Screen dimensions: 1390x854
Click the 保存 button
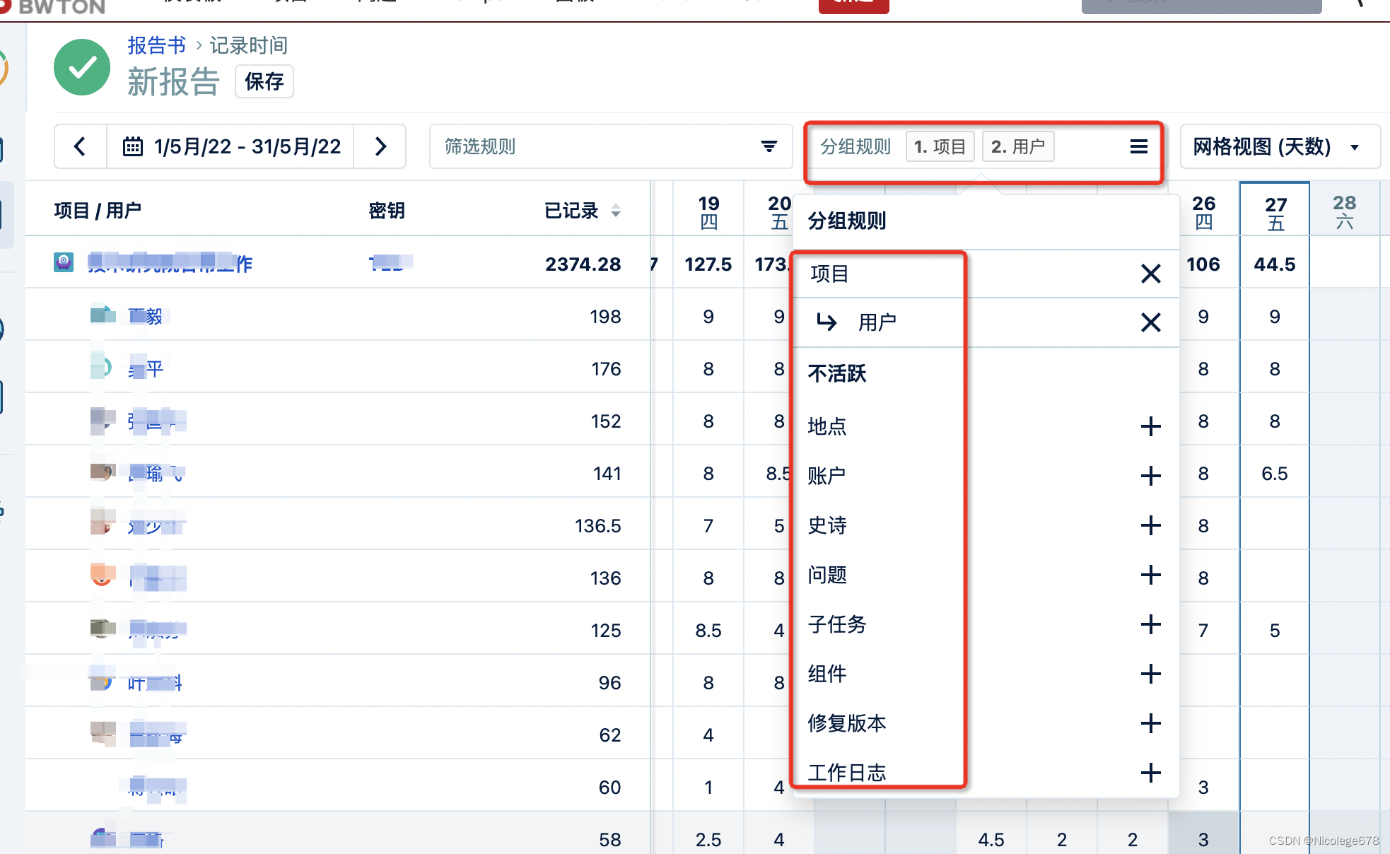264,81
